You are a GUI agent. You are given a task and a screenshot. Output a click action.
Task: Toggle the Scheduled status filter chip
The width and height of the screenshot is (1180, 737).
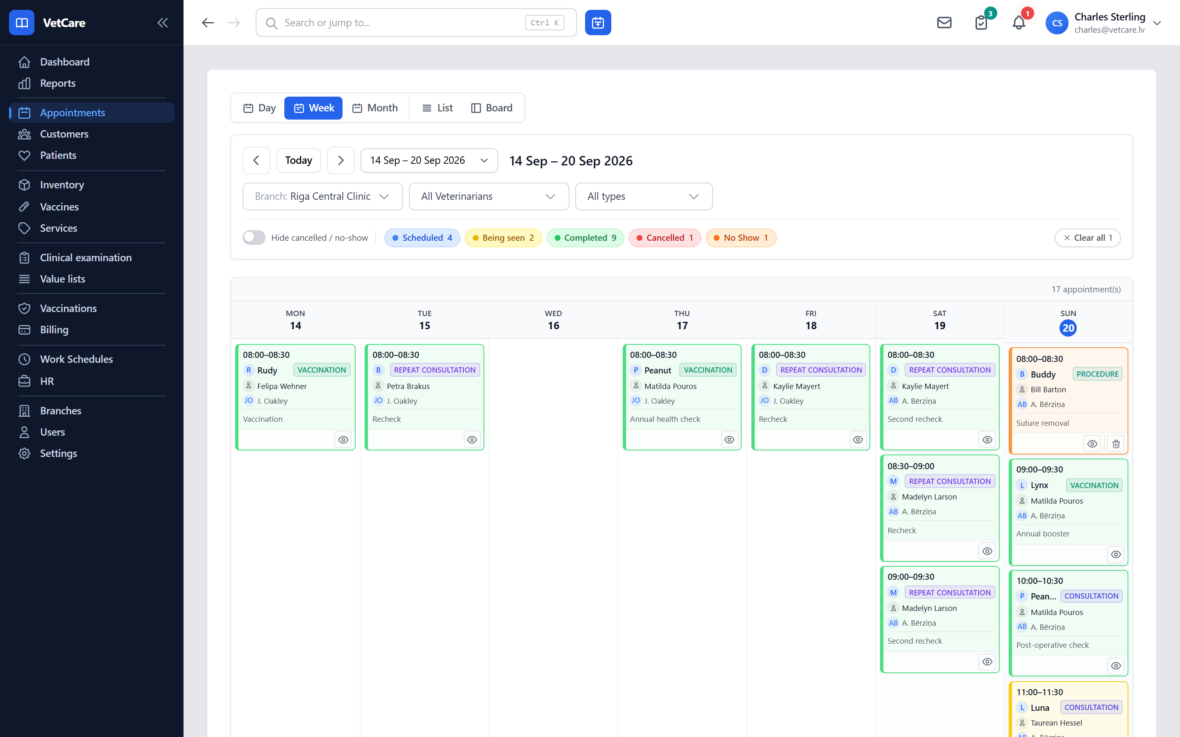pos(422,238)
